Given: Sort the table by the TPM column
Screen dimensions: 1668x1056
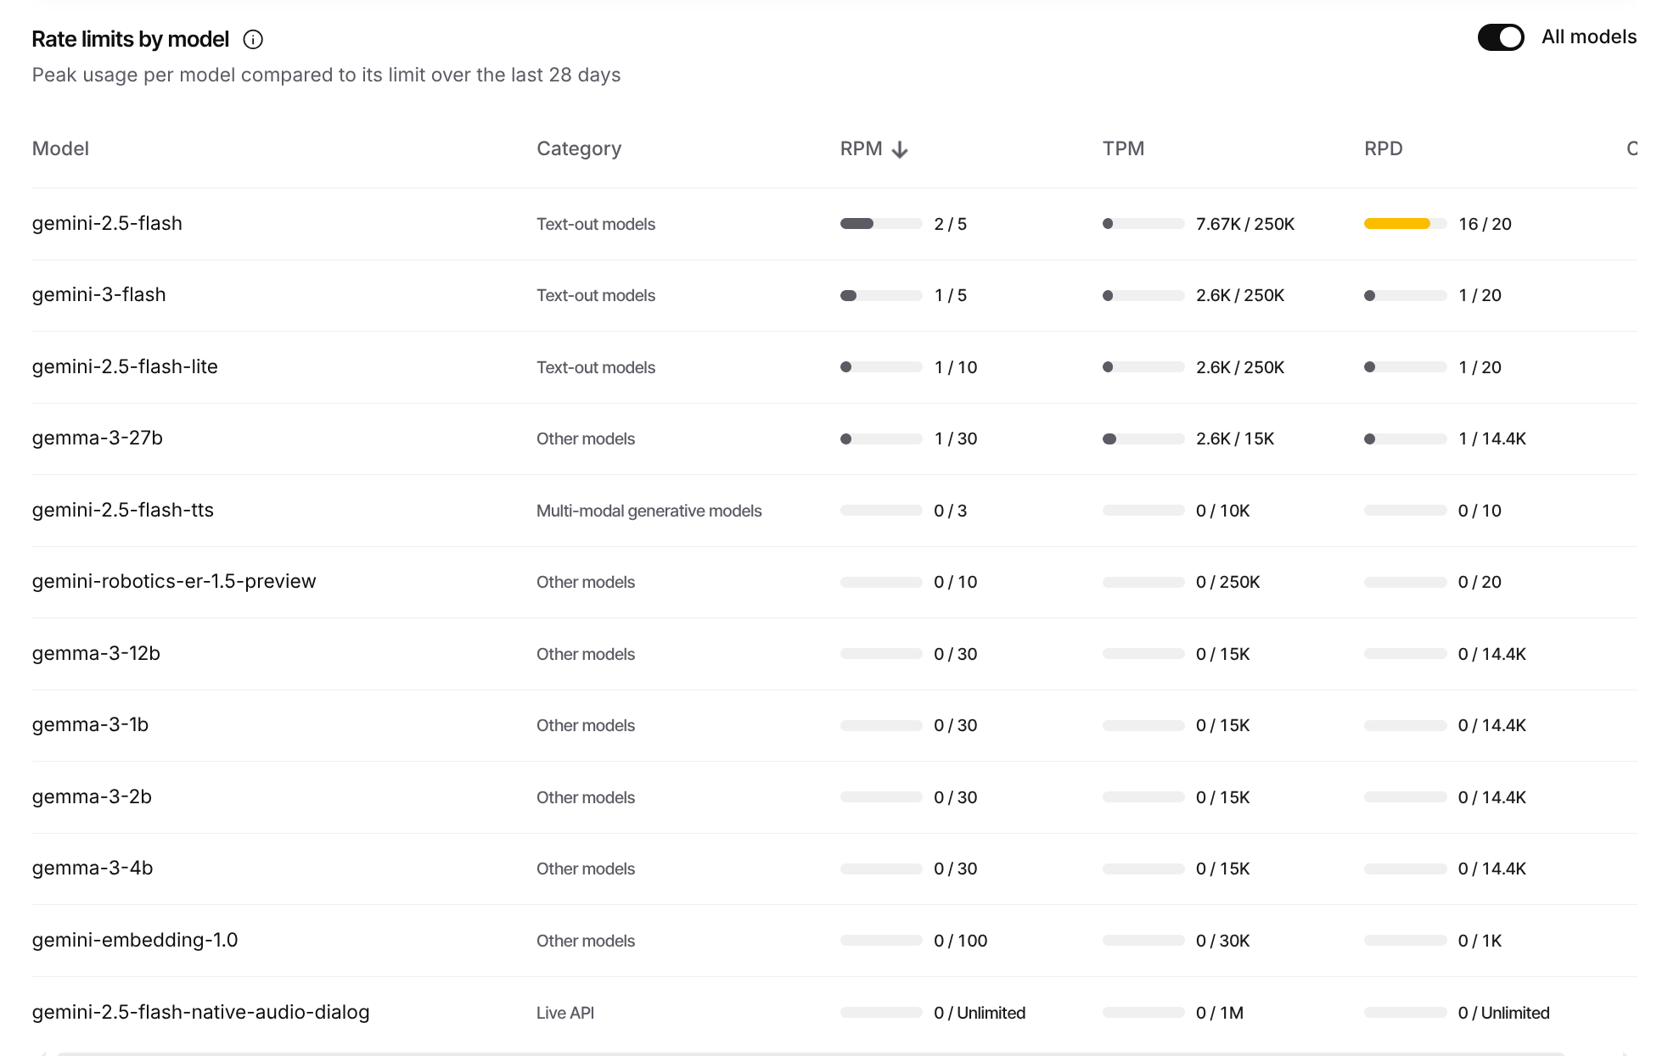Looking at the screenshot, I should 1122,149.
